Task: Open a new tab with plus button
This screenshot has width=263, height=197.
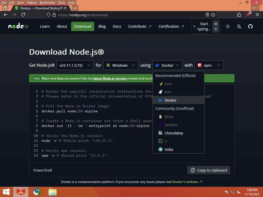Action: [75, 8]
